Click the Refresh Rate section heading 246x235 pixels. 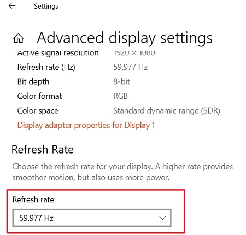tap(43, 150)
